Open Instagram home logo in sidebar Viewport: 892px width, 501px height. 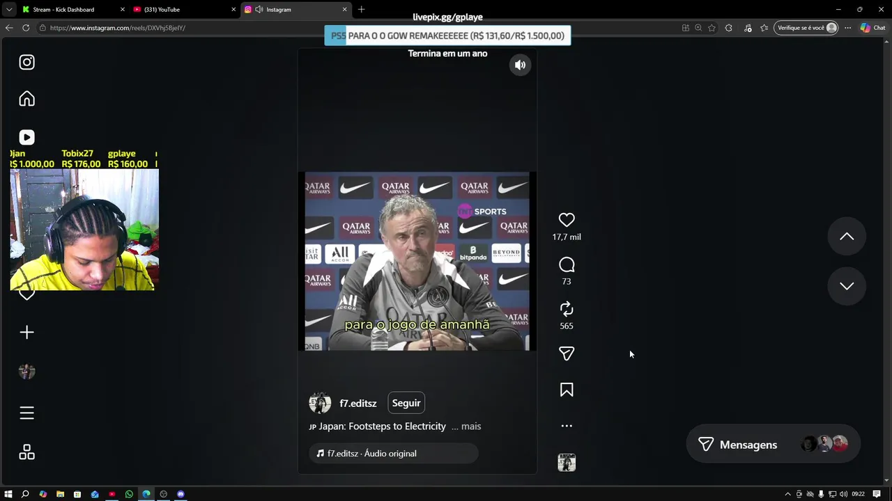pyautogui.click(x=26, y=62)
